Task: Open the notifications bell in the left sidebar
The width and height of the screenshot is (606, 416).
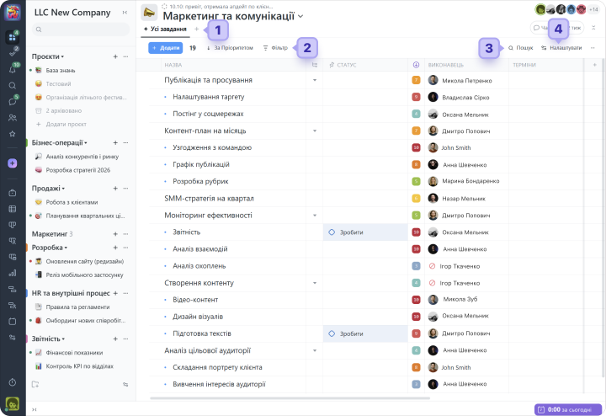Action: 12,69
